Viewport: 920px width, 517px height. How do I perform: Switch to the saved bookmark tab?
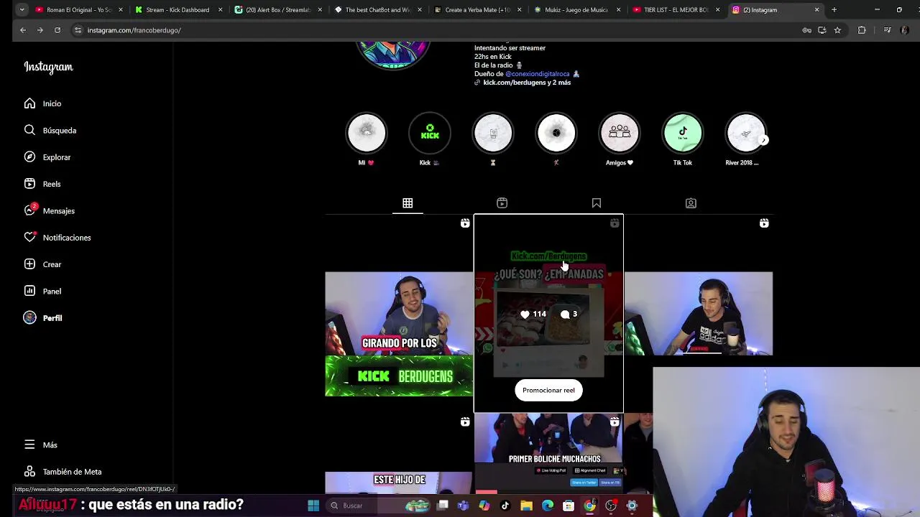(597, 203)
